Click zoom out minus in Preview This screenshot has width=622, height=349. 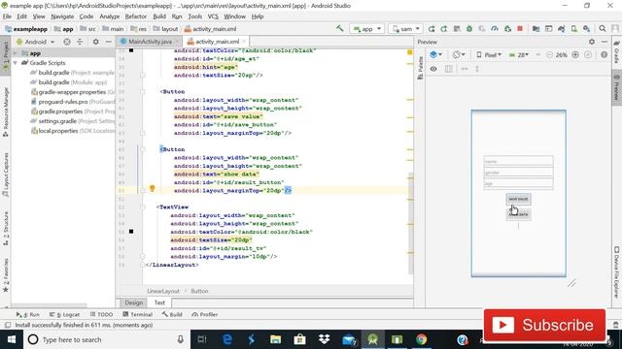549,54
